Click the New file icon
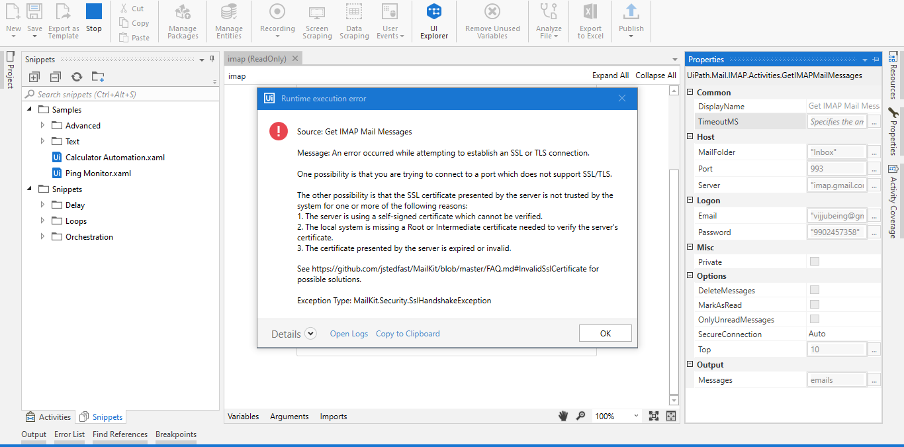904x447 pixels. click(x=13, y=11)
